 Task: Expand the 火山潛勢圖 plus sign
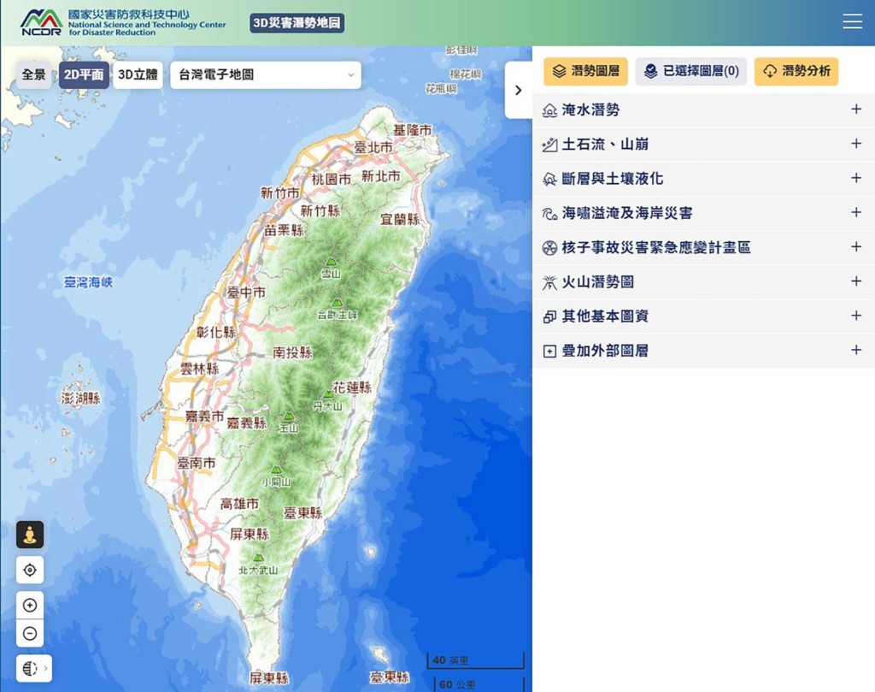855,281
